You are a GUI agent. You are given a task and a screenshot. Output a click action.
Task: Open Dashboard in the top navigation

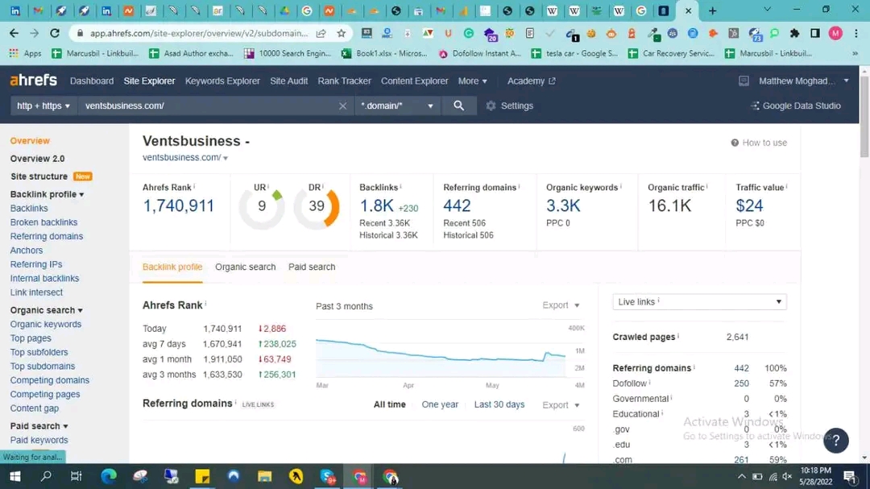pyautogui.click(x=92, y=81)
